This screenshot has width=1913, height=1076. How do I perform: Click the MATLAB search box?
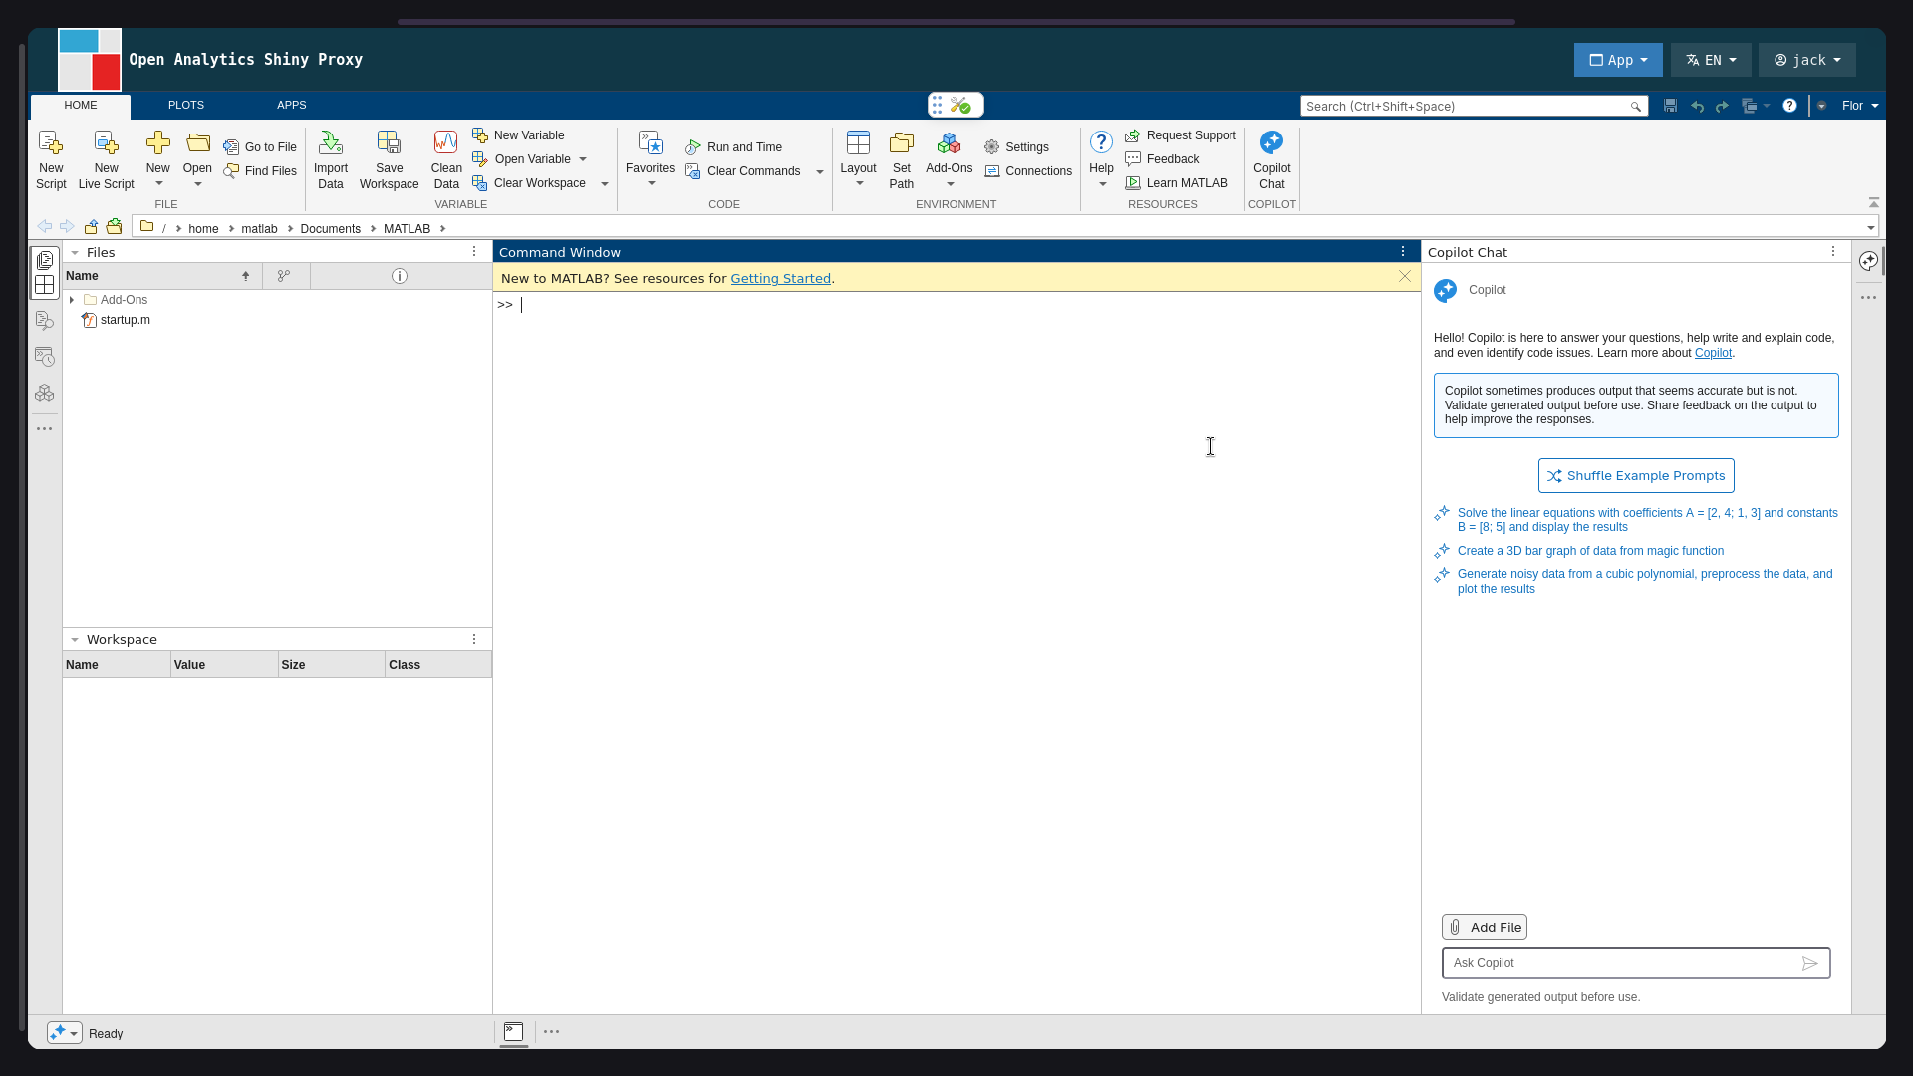click(x=1474, y=106)
